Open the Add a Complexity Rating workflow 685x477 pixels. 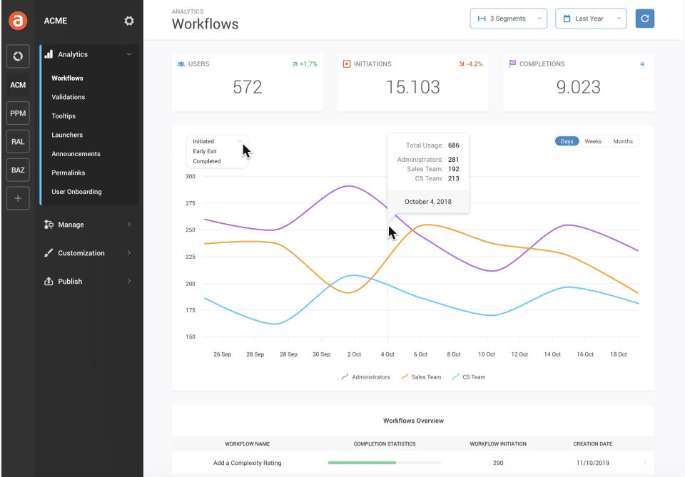coord(247,463)
